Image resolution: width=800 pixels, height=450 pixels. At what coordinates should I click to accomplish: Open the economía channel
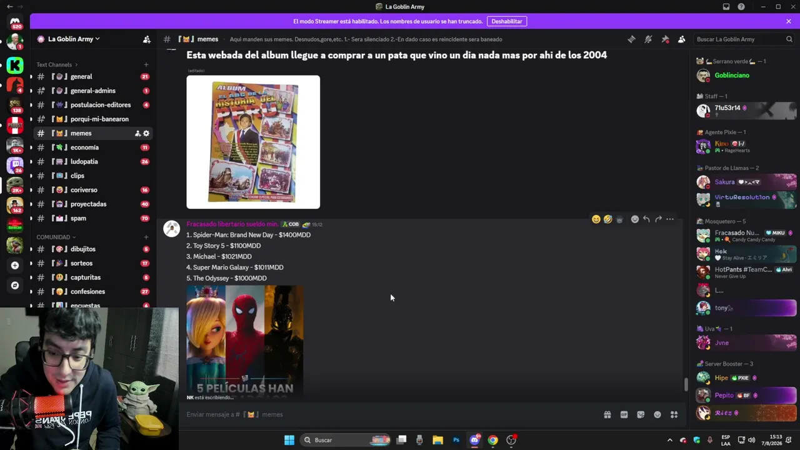tap(92, 147)
